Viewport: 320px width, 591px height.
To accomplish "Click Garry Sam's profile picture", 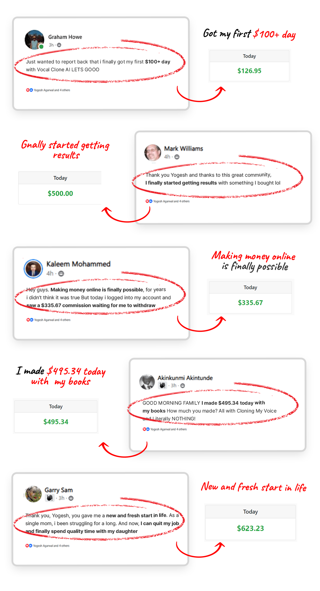I will coord(33,494).
